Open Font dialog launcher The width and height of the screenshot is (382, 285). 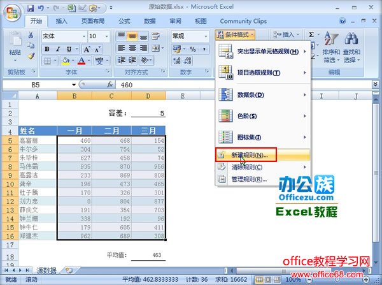(x=108, y=71)
